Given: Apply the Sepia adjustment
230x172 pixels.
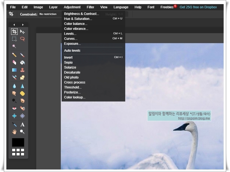Looking at the screenshot, I should [93, 62].
